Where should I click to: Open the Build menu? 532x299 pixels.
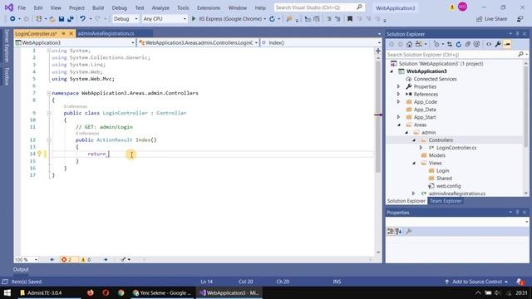click(98, 7)
